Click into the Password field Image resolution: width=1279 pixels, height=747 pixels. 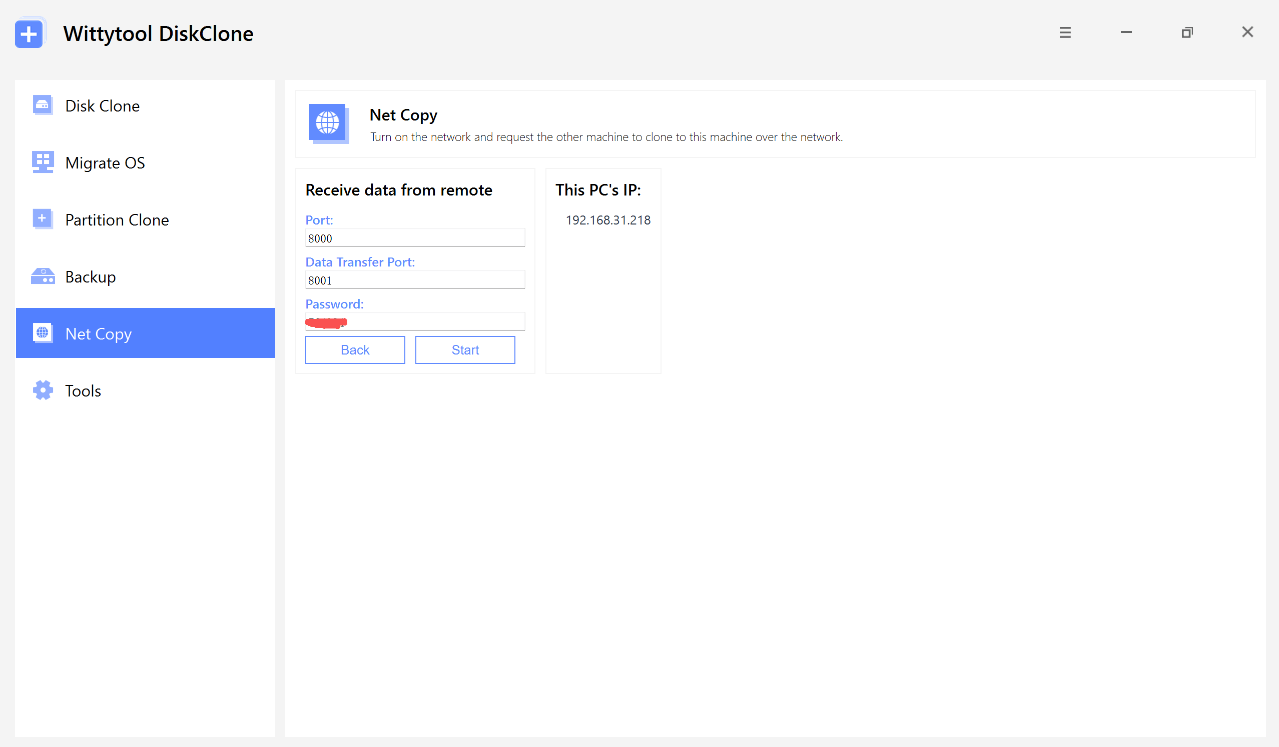click(415, 322)
